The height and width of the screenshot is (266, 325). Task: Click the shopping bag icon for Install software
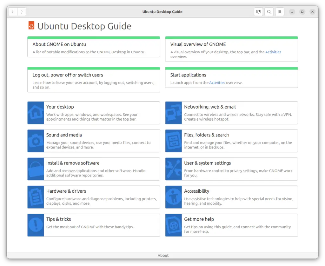tap(36, 169)
